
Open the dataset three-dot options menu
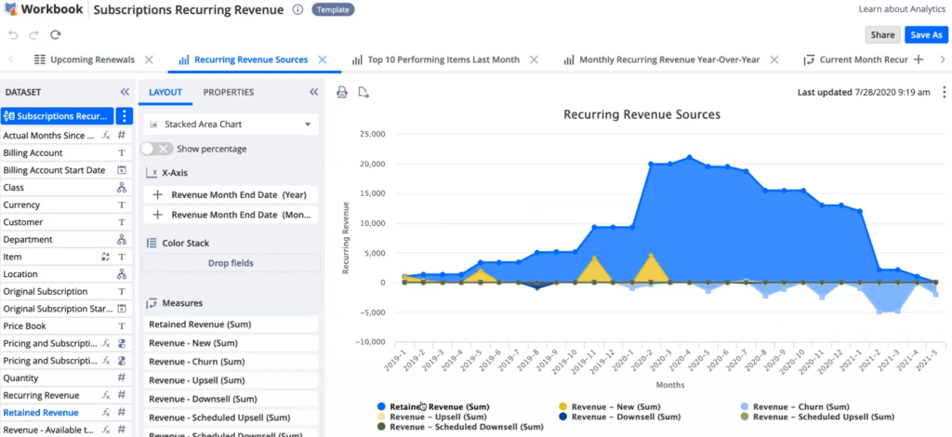pyautogui.click(x=126, y=116)
